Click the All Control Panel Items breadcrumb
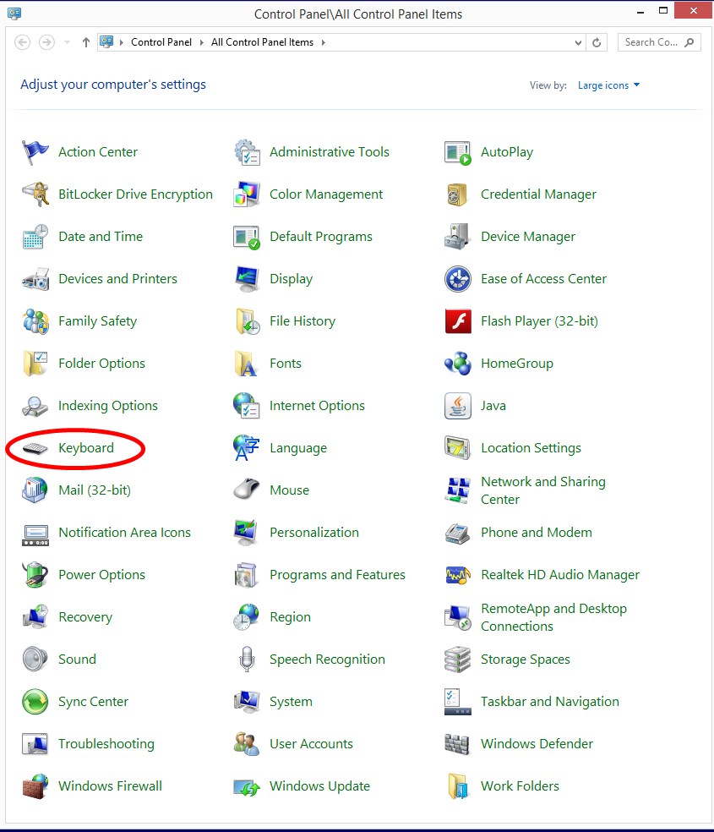The height and width of the screenshot is (832, 714). (262, 42)
